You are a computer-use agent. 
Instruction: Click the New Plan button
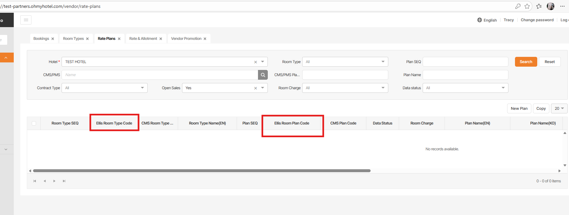click(519, 108)
